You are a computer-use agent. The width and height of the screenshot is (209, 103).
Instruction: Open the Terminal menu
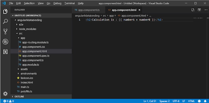tap(69, 3)
